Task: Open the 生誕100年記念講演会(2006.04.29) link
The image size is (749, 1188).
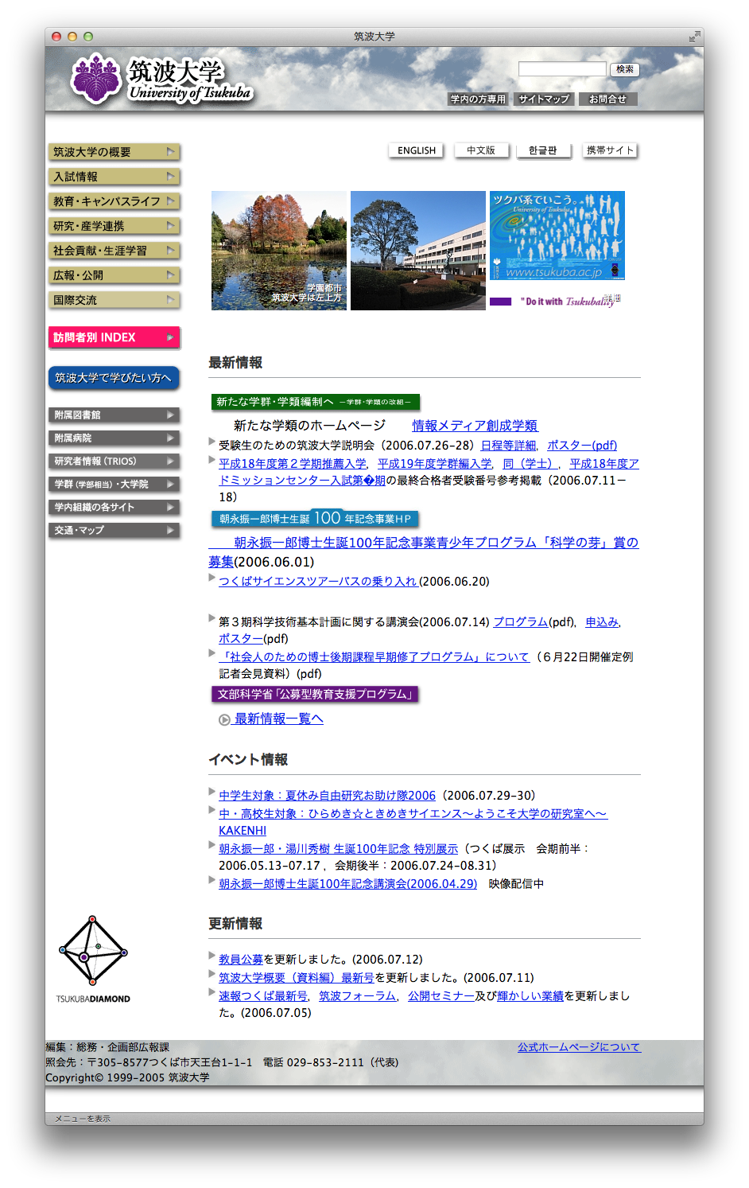Action: tap(347, 884)
